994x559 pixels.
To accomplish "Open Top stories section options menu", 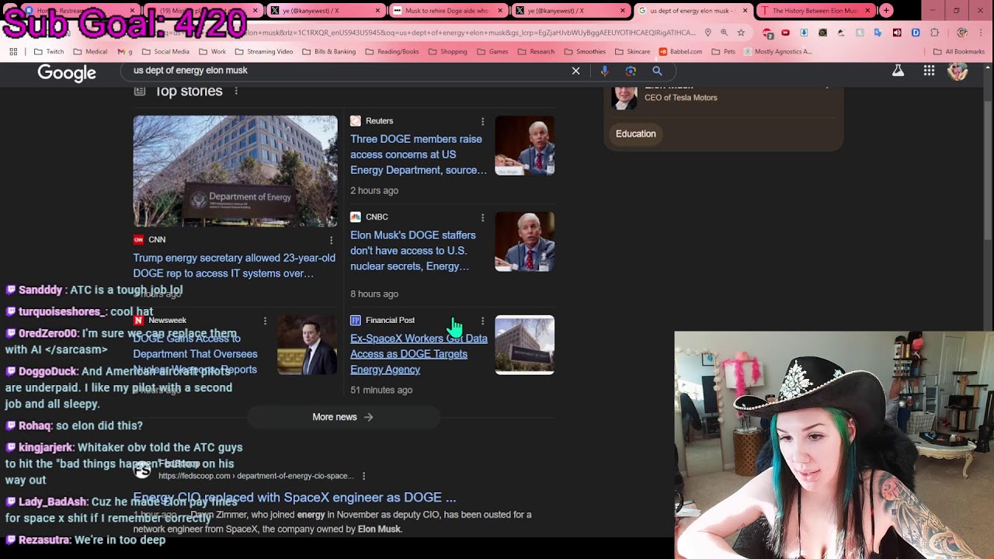I will tap(236, 91).
